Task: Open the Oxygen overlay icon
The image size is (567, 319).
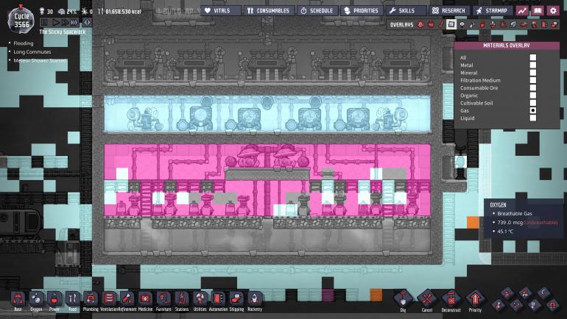Action: pos(420,24)
